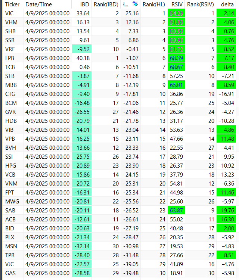Select the VHM ticker cell
Viewport: 239px width, 280px height.
click(13, 22)
